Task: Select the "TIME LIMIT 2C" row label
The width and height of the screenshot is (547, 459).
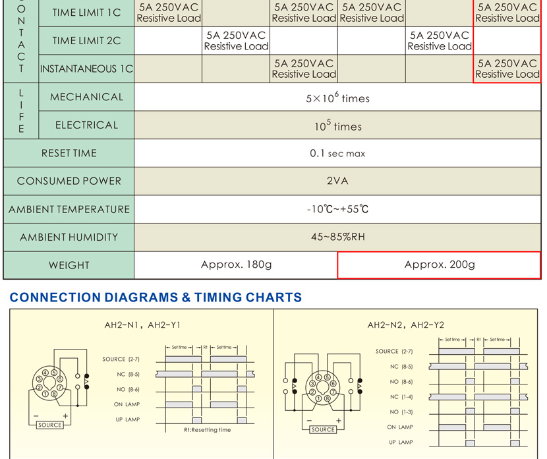Action: point(86,40)
